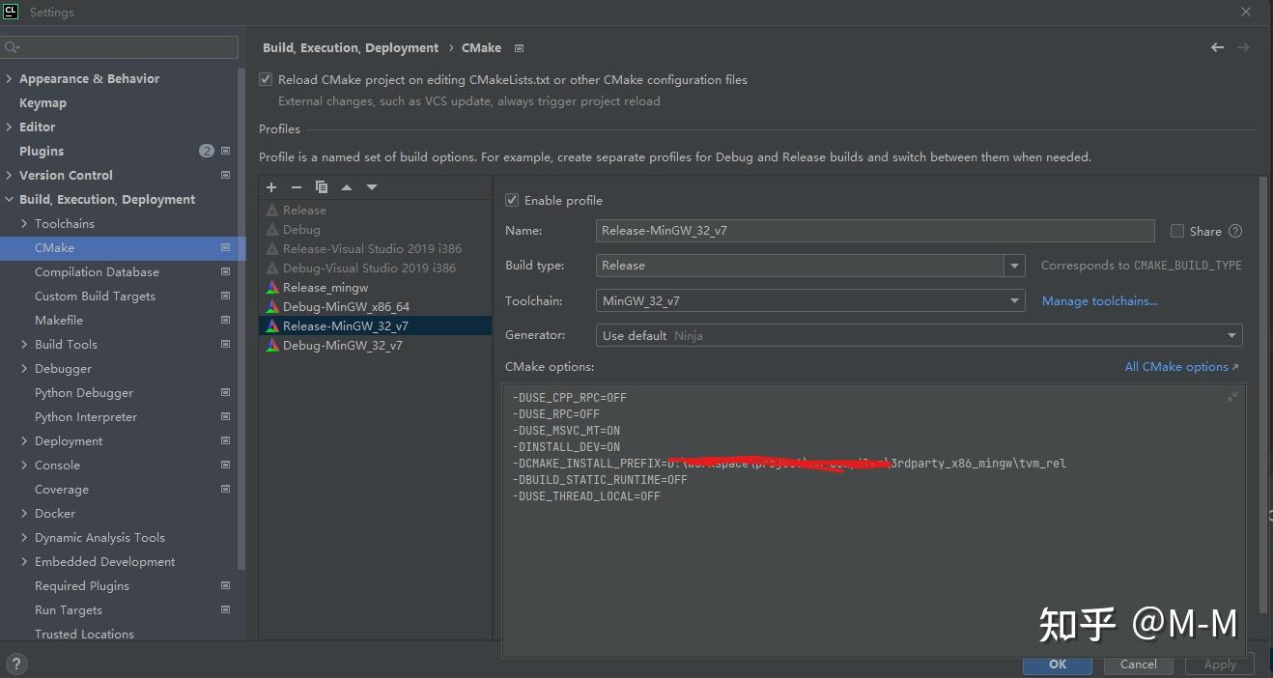Click project-level icon on Deployment row

pyautogui.click(x=225, y=440)
